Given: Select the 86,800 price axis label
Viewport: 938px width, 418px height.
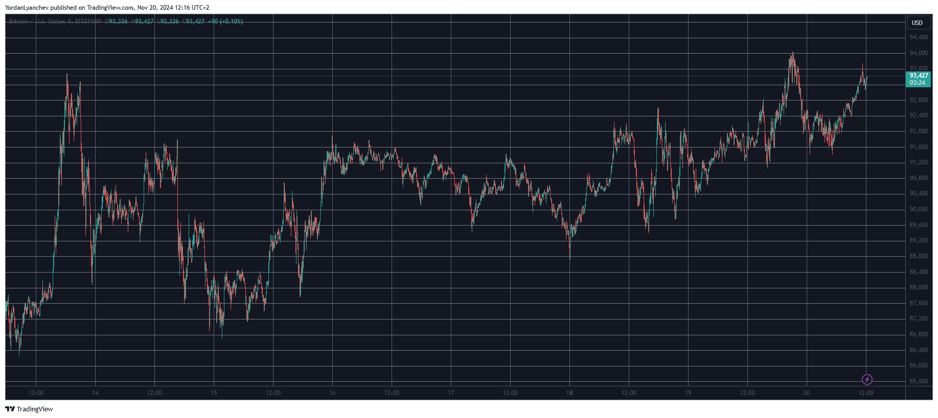Looking at the screenshot, I should (x=919, y=334).
